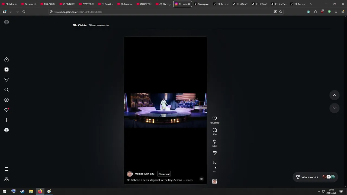
Task: Open File Explorer from taskbar
Action: pos(31,191)
